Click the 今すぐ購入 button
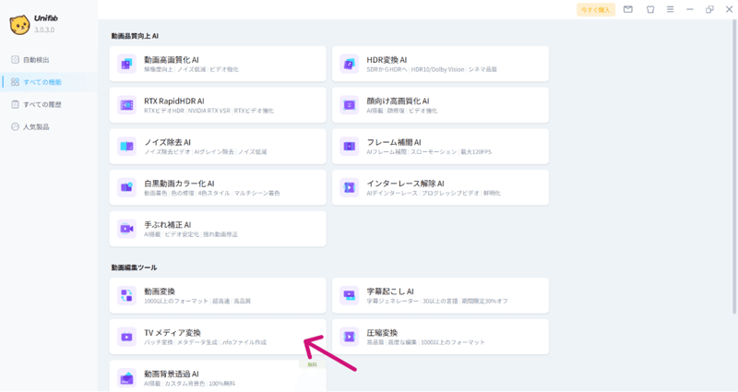 coord(596,10)
